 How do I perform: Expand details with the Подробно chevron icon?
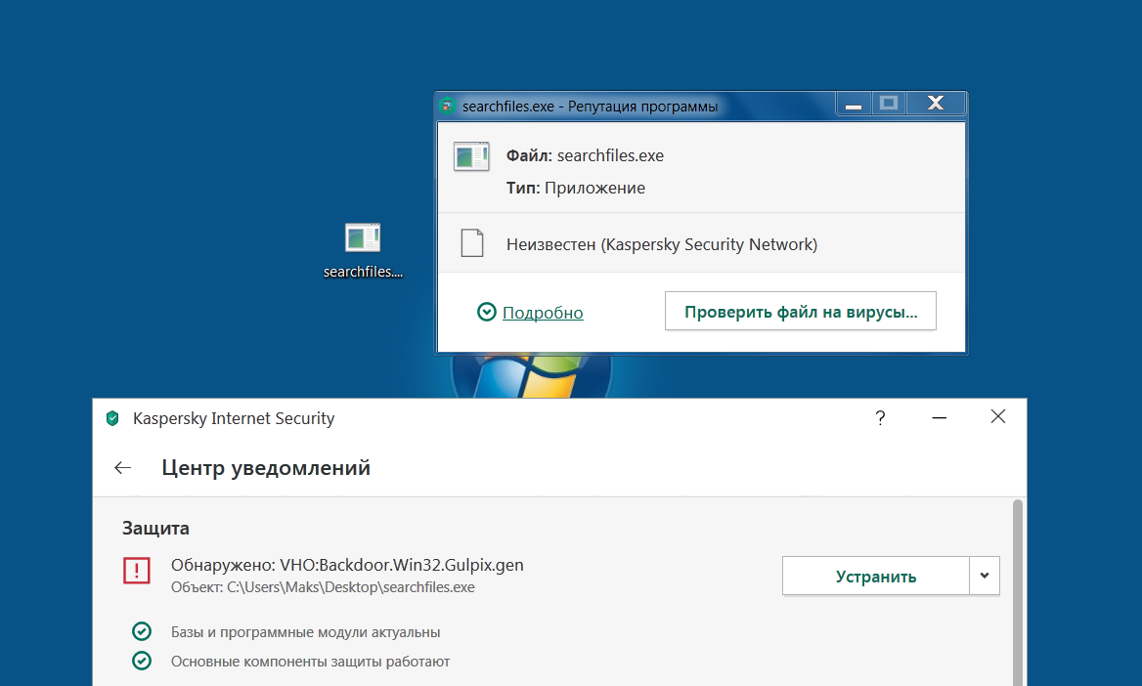click(487, 313)
